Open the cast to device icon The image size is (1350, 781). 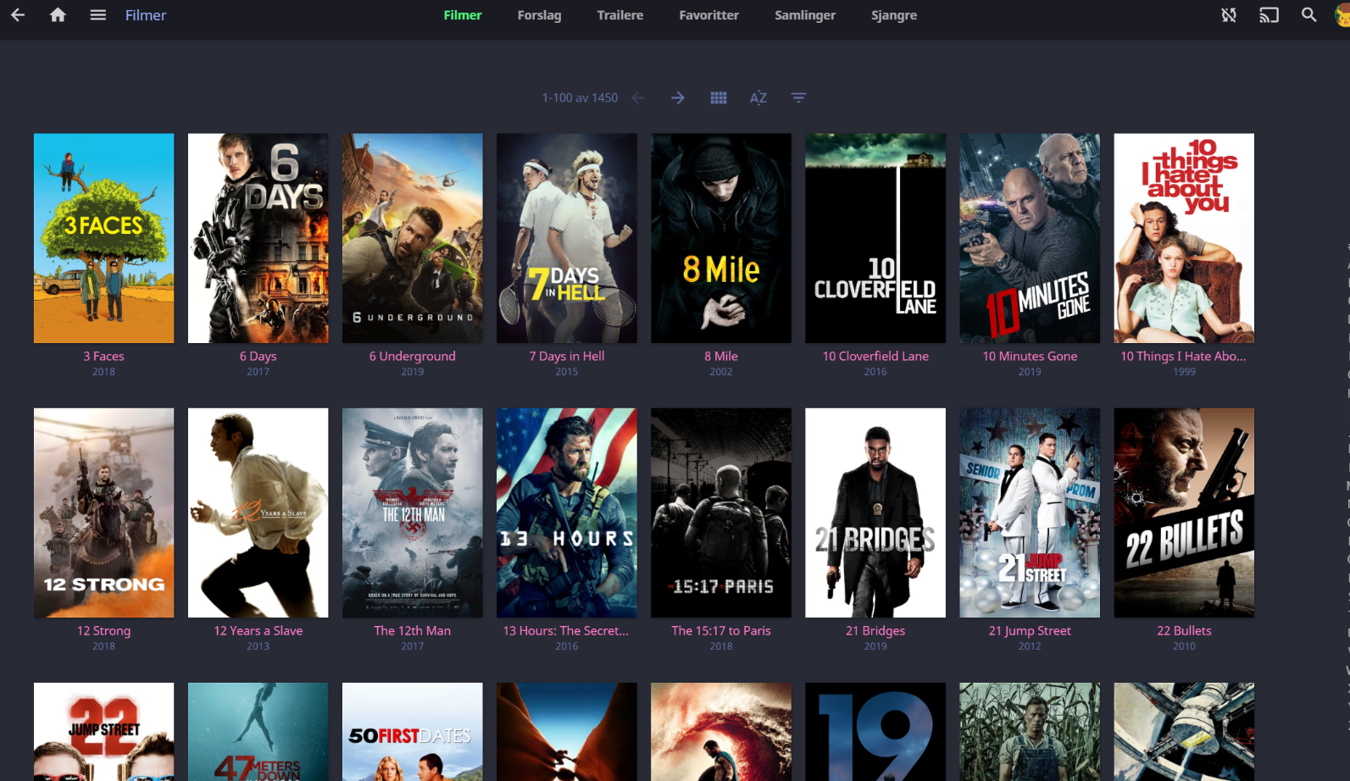click(1269, 15)
